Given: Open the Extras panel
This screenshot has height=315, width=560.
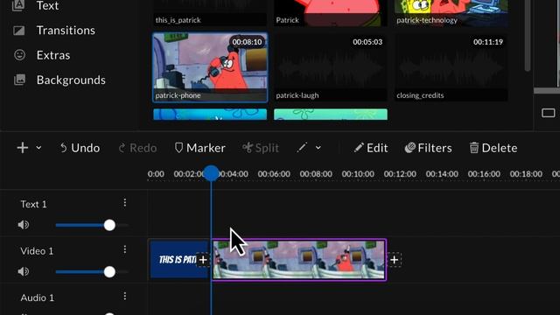Looking at the screenshot, I should (53, 55).
